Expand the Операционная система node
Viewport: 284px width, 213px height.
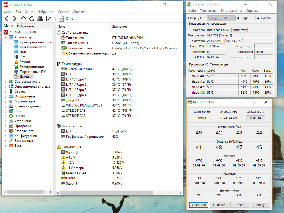coord(5,87)
